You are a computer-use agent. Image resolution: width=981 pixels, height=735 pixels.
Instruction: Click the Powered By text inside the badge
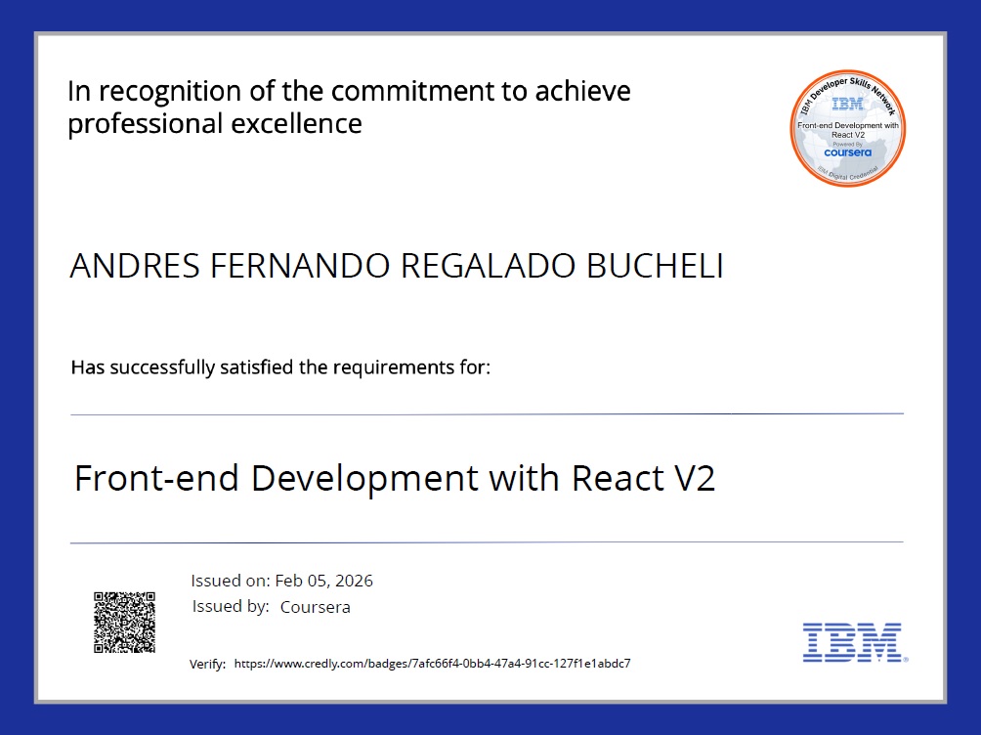pyautogui.click(x=848, y=144)
